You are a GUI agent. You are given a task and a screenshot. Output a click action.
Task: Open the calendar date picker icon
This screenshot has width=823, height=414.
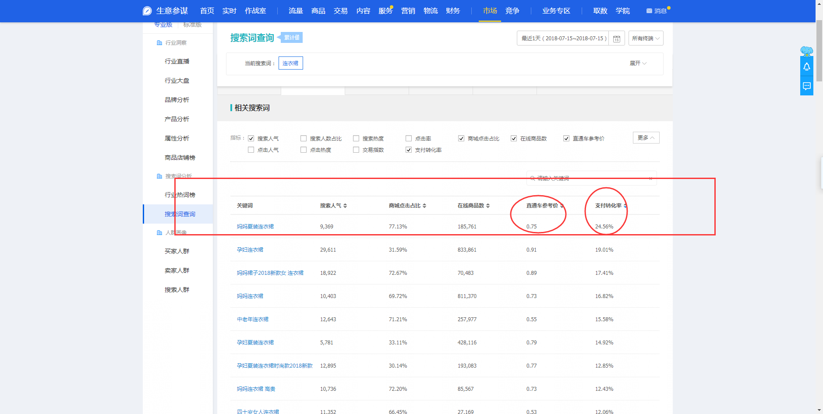[x=617, y=39]
